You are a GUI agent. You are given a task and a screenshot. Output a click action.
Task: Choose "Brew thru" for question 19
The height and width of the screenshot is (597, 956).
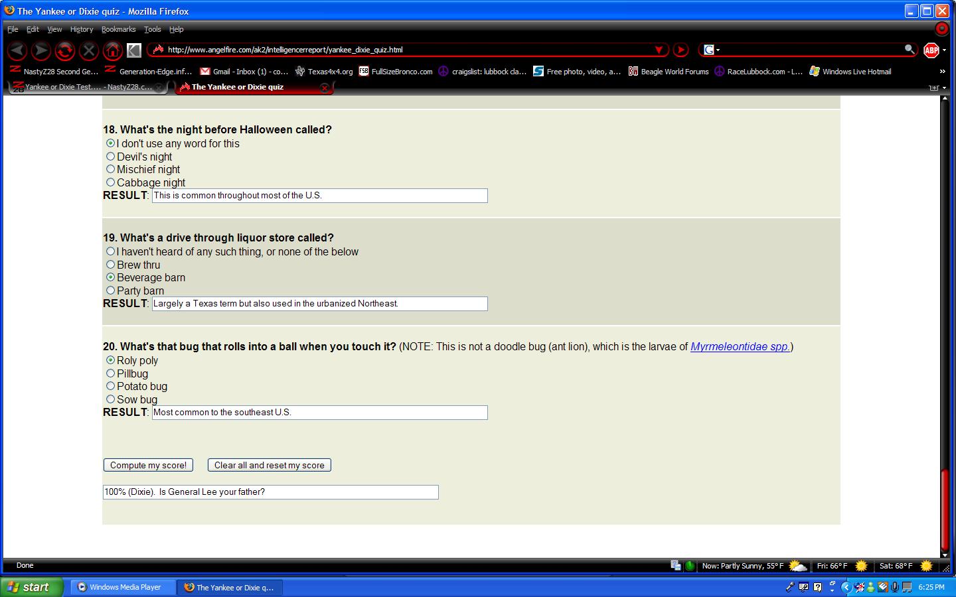tap(111, 265)
